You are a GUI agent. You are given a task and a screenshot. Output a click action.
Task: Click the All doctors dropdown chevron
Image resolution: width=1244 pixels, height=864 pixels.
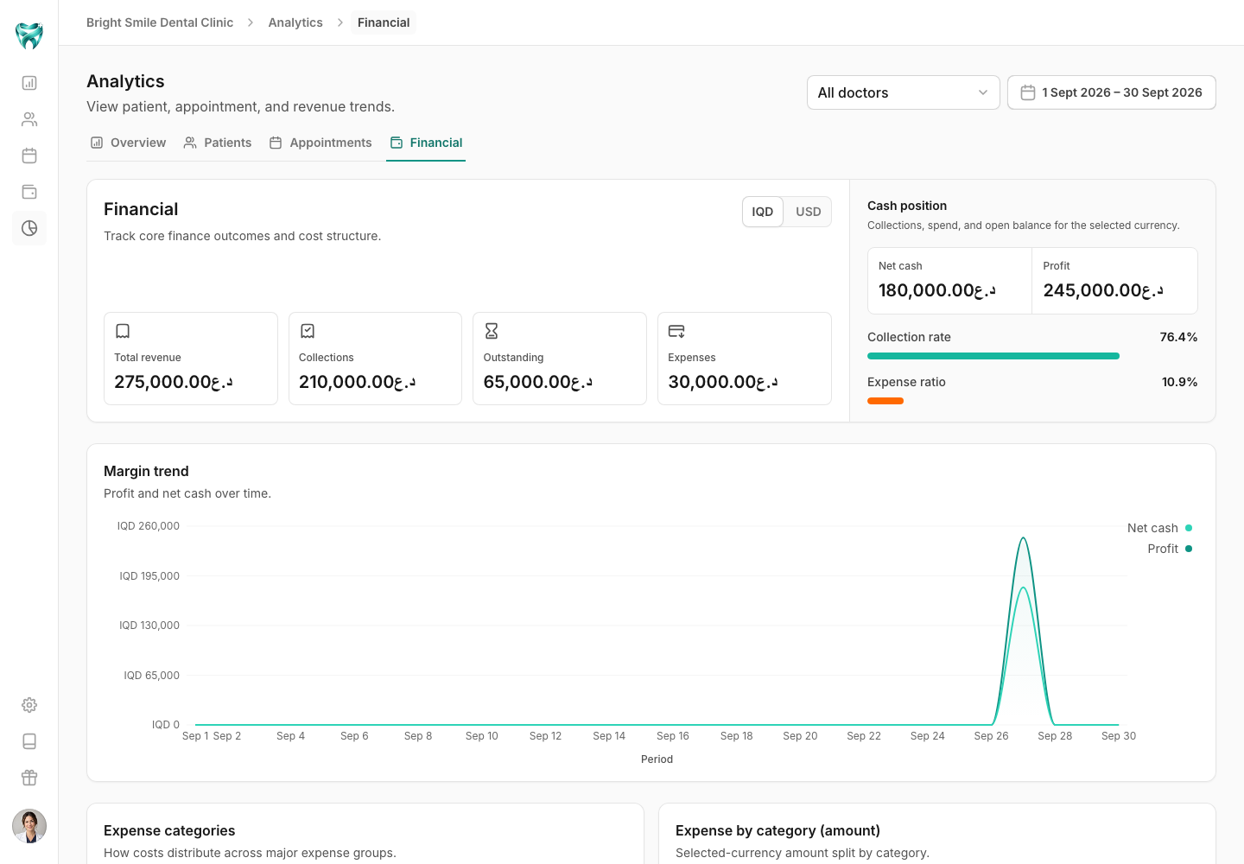[x=982, y=92]
